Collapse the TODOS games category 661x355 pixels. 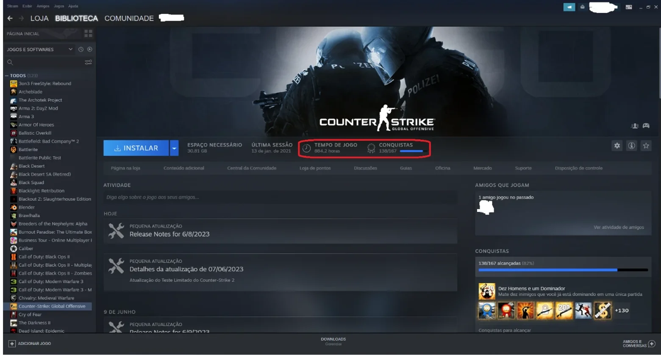click(7, 76)
